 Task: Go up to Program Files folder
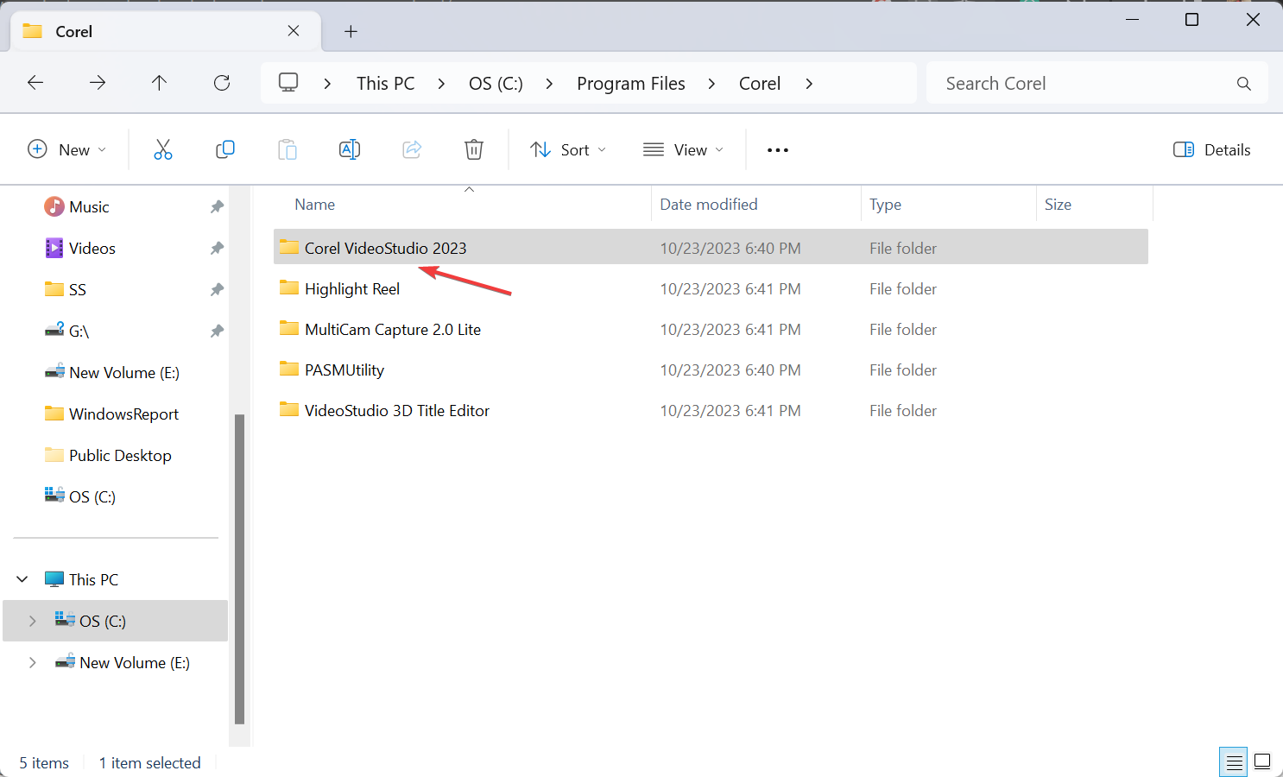[x=159, y=83]
